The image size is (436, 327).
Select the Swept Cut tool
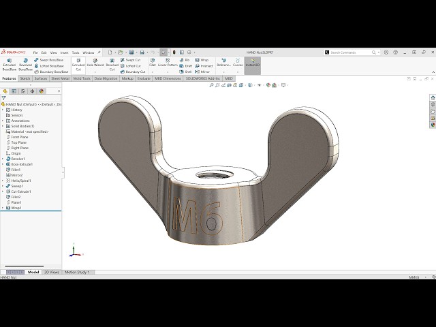tap(130, 60)
